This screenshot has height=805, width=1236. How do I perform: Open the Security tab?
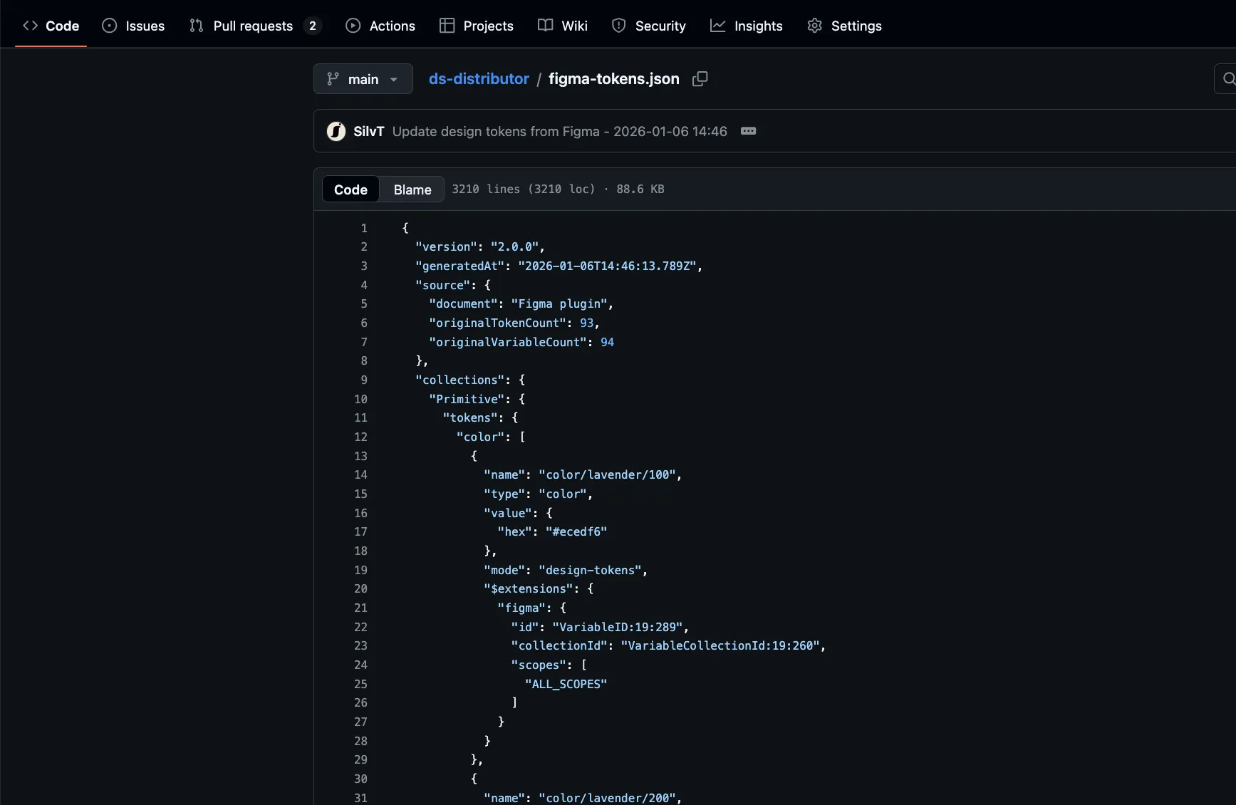pyautogui.click(x=648, y=26)
